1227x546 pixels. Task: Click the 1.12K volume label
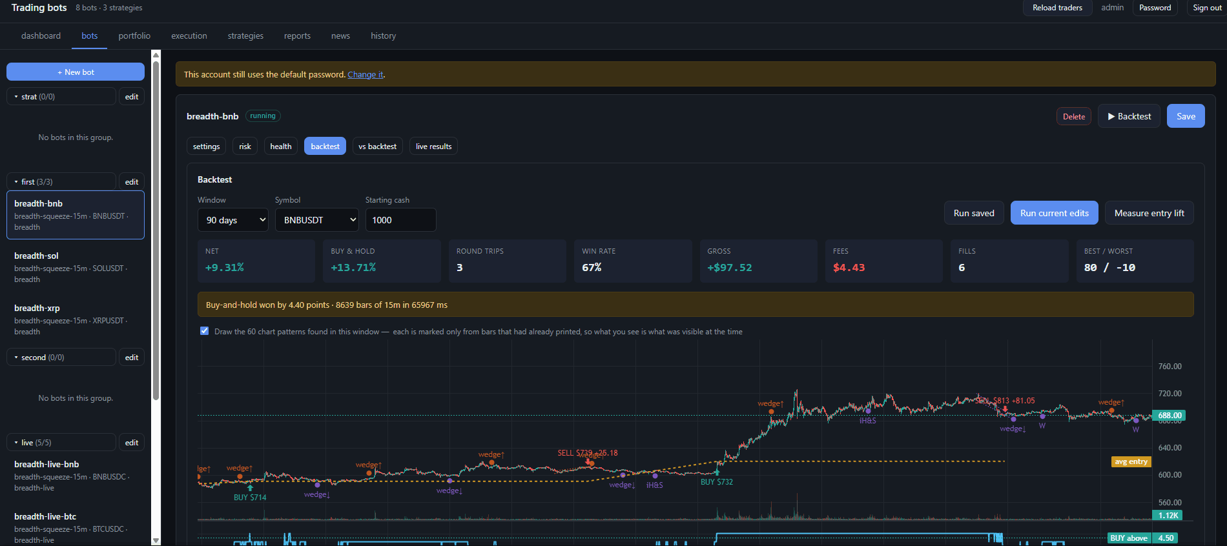1168,515
